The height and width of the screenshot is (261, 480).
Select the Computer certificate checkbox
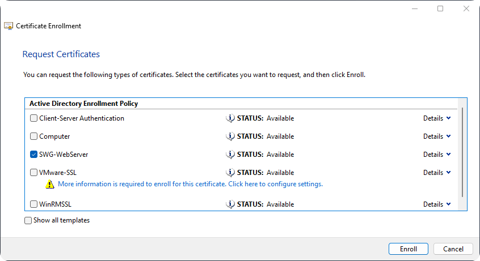(x=34, y=136)
